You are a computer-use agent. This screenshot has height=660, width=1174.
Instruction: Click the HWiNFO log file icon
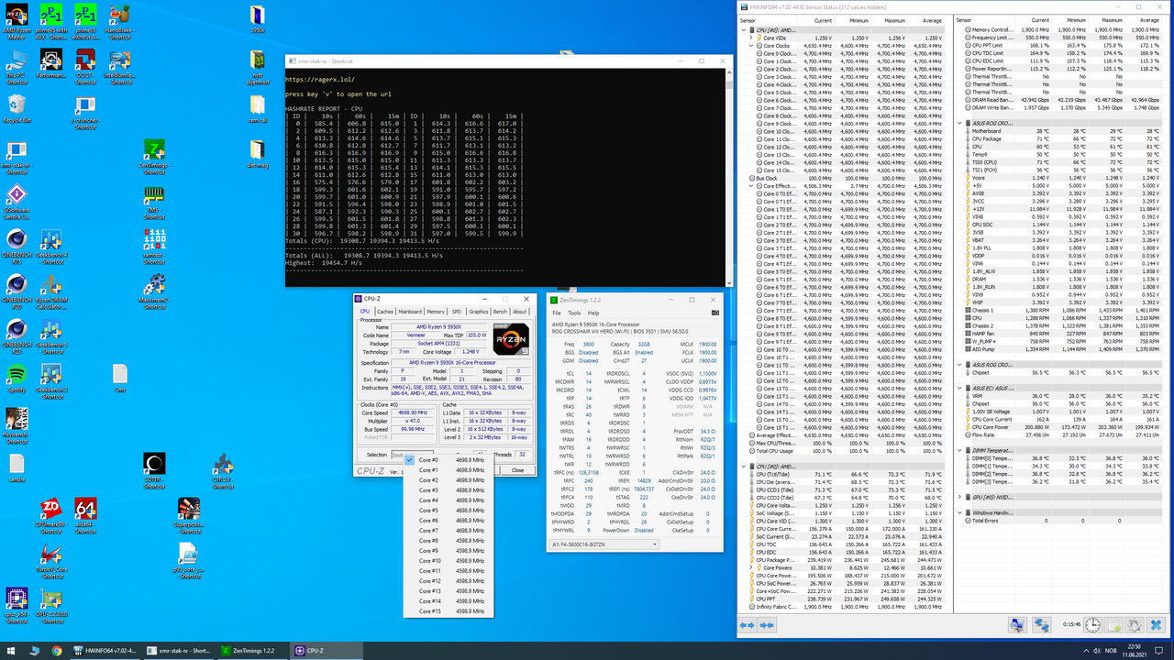[x=1113, y=624]
